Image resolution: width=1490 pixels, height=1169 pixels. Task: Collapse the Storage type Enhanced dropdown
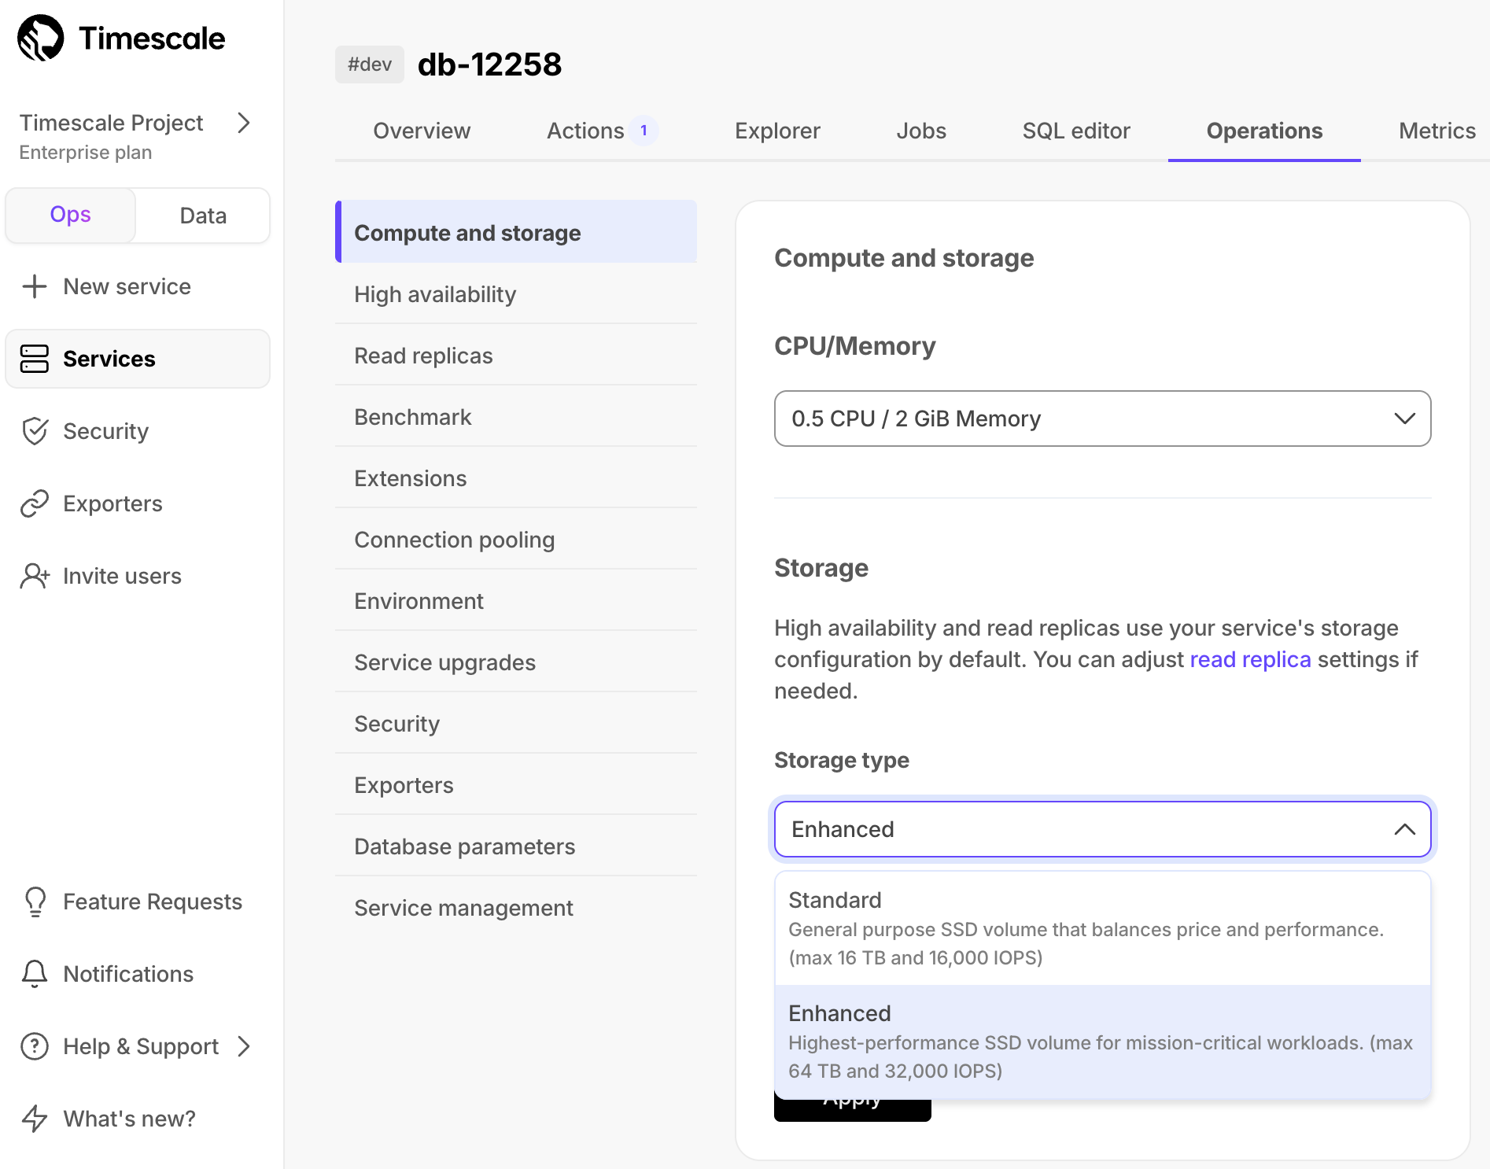1102,829
